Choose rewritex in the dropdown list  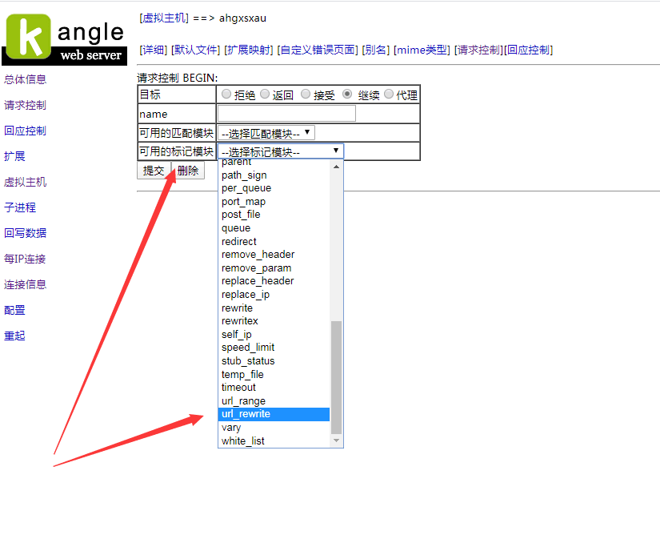[239, 321]
